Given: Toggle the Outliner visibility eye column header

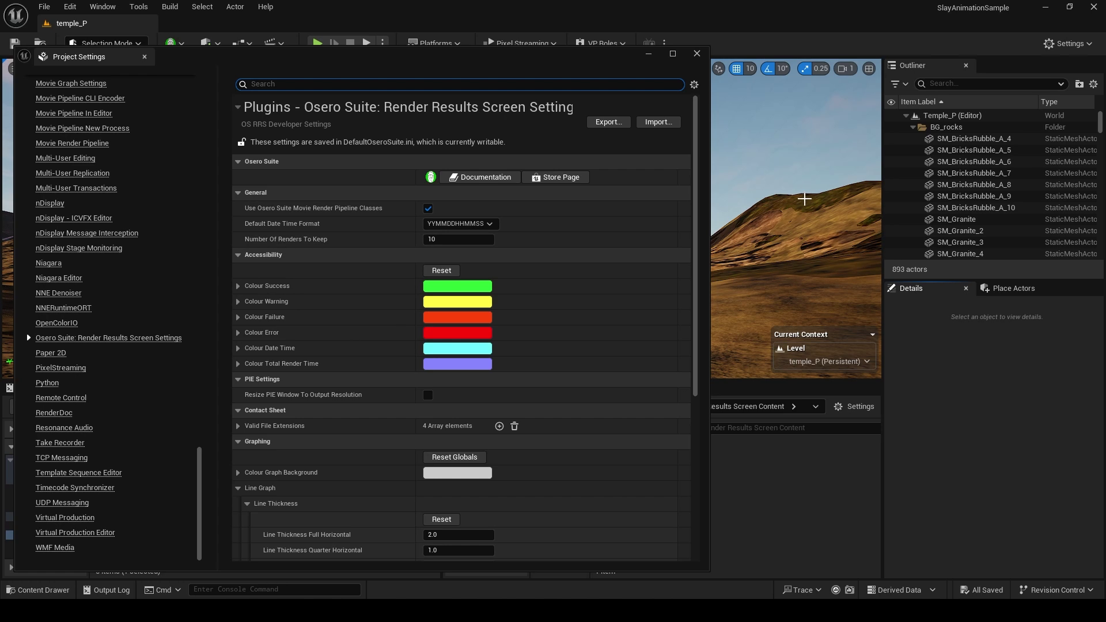Looking at the screenshot, I should pyautogui.click(x=891, y=102).
